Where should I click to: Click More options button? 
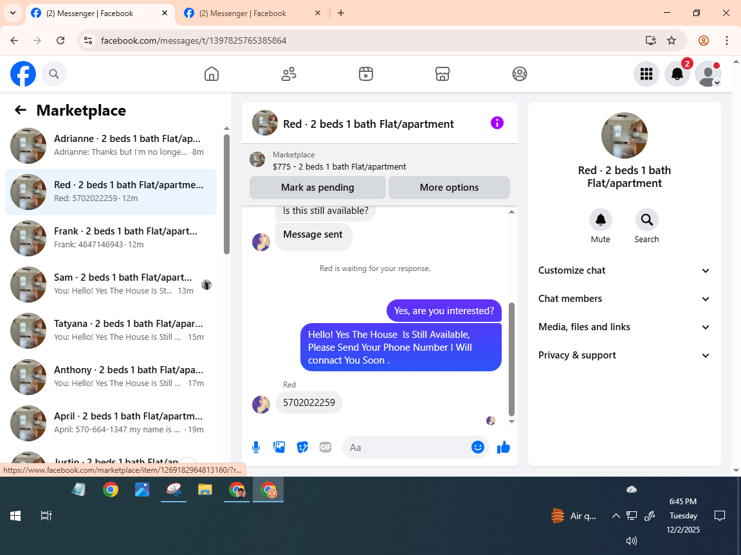449,188
